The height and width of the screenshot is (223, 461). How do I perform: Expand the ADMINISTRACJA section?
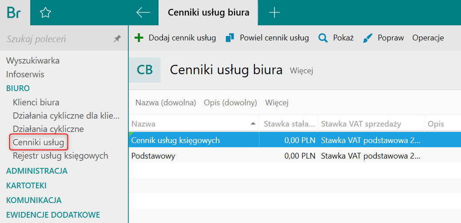[37, 171]
